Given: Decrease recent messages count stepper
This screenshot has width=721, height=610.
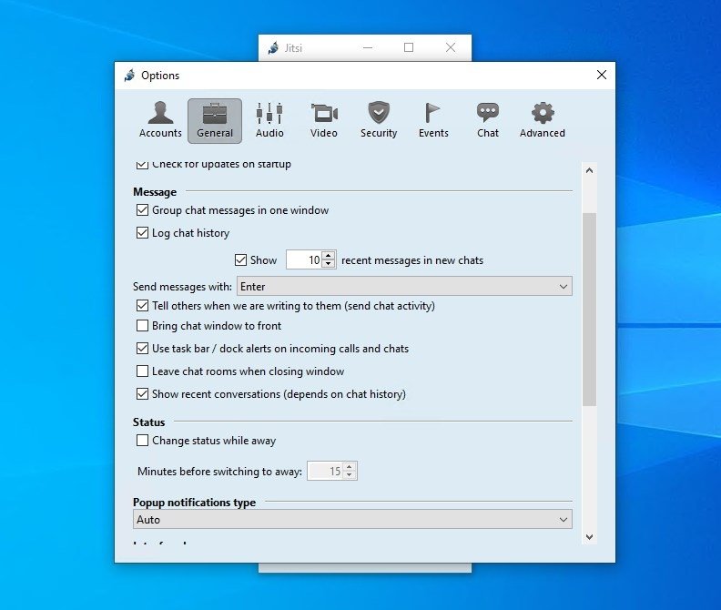Looking at the screenshot, I should point(328,264).
